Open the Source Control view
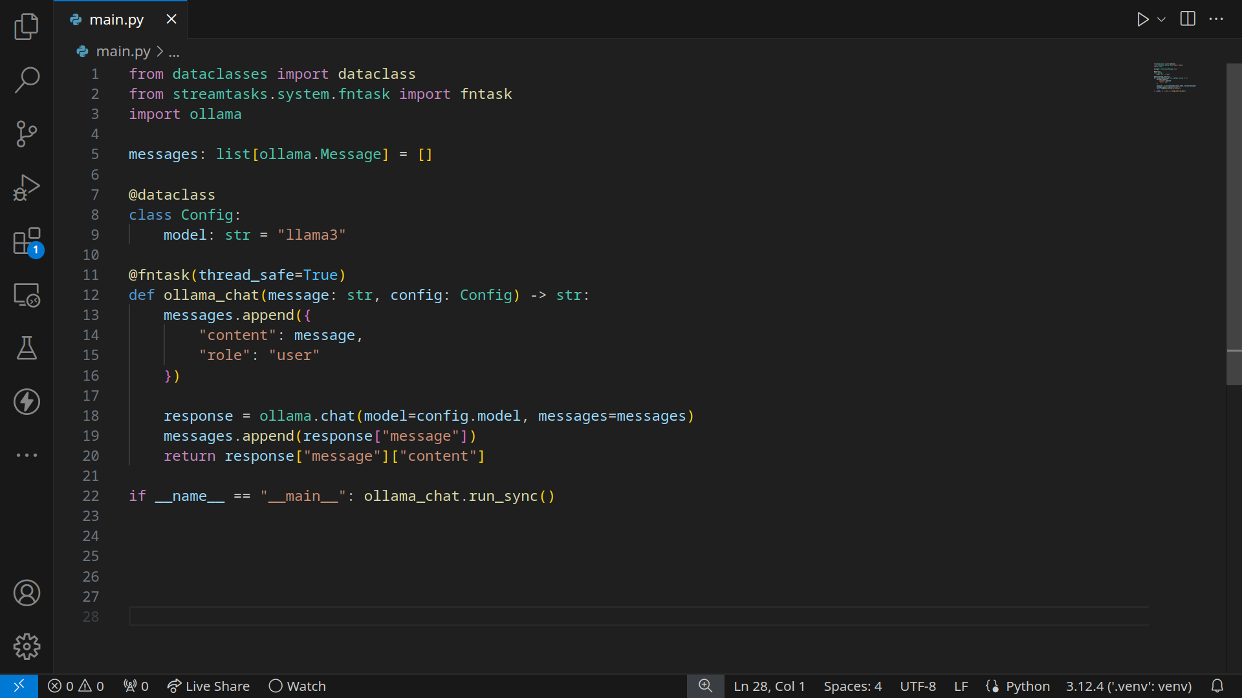The height and width of the screenshot is (698, 1242). click(x=27, y=134)
